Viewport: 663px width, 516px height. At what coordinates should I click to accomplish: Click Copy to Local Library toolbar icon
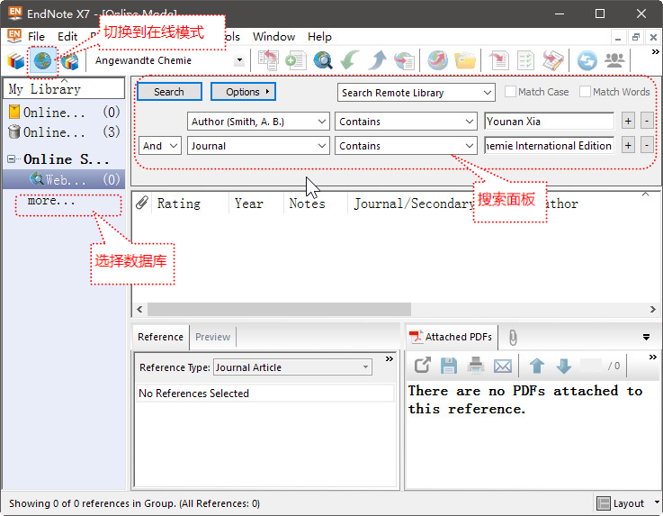pos(268,60)
